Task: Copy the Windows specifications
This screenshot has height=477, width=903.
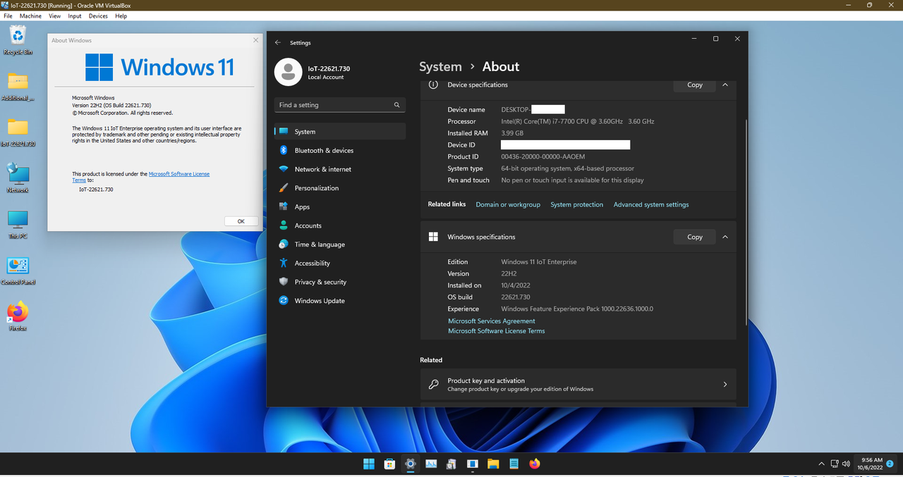Action: click(x=695, y=237)
